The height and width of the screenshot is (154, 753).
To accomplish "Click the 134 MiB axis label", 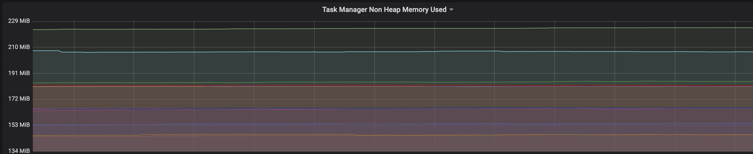I will click(x=19, y=151).
